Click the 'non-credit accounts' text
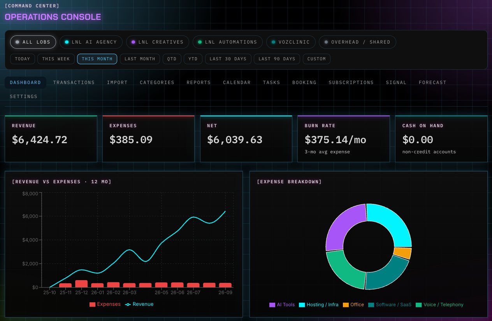This screenshot has width=492, height=321. coord(429,152)
